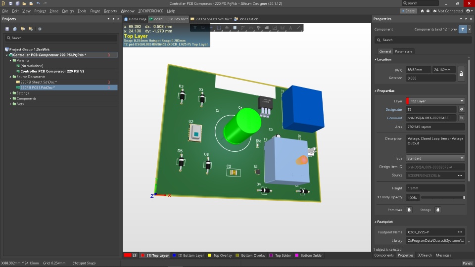Click the home icon near Share
Screen dimensions: 475x267
pyautogui.click(x=422, y=11)
